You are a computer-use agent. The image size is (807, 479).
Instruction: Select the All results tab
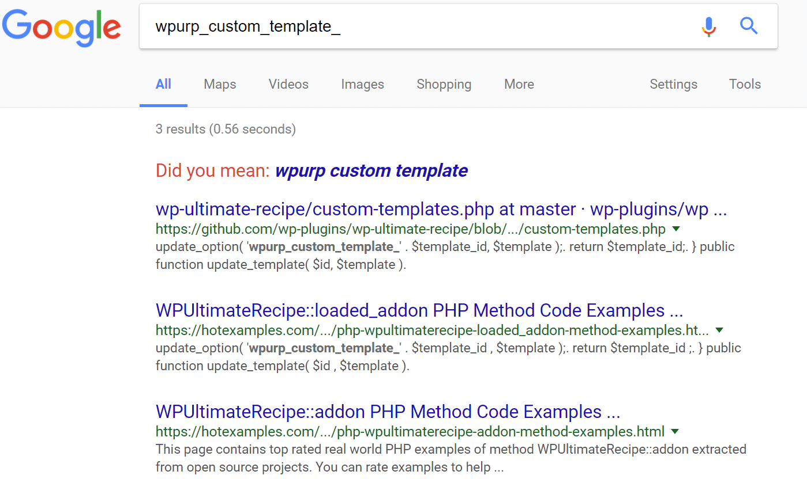coord(163,84)
